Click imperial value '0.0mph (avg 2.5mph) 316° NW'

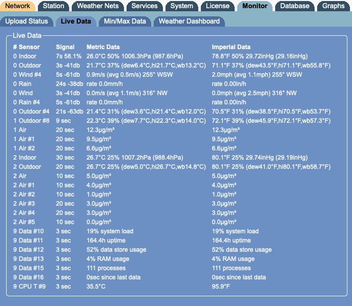[x=254, y=93]
